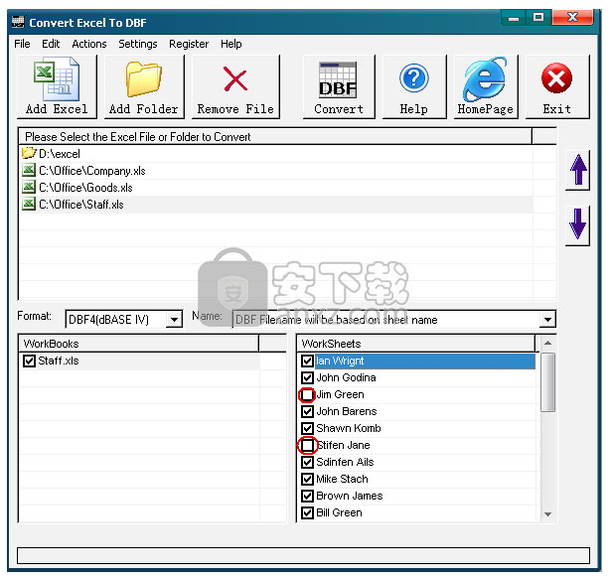Uncheck the Staff.xls workbook checkbox

tap(29, 361)
